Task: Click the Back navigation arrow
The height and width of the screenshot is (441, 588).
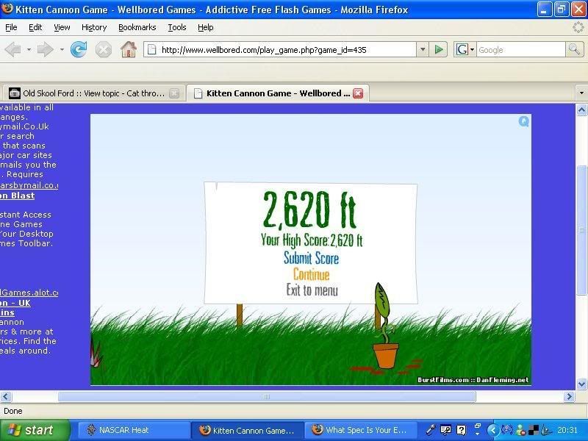Action: 12,50
